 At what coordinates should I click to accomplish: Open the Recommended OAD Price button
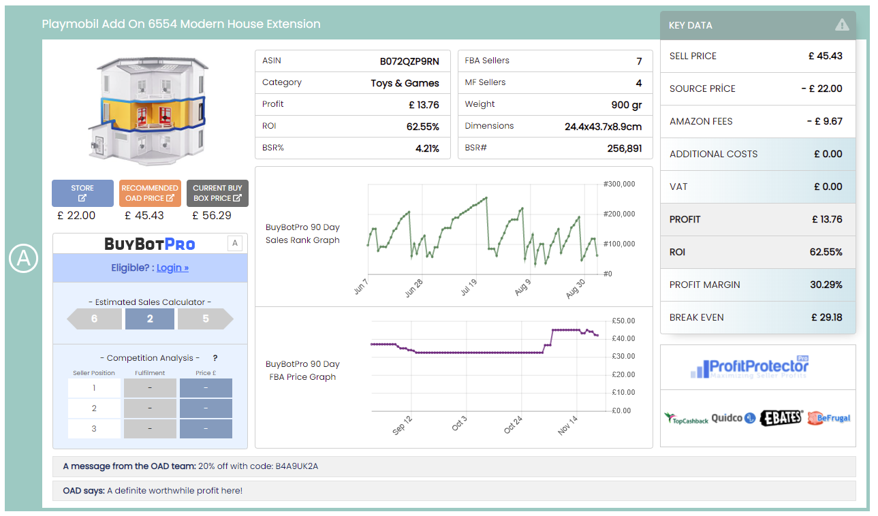tap(150, 193)
